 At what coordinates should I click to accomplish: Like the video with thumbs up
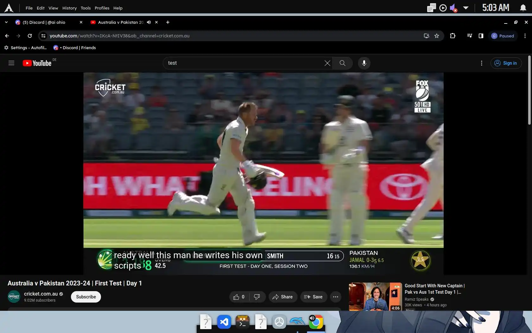click(x=239, y=297)
